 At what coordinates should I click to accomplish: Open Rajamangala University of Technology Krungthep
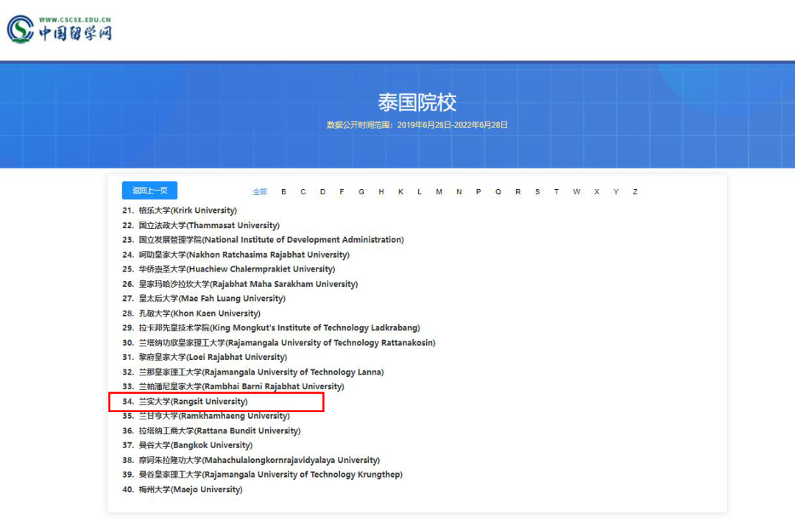point(263,475)
